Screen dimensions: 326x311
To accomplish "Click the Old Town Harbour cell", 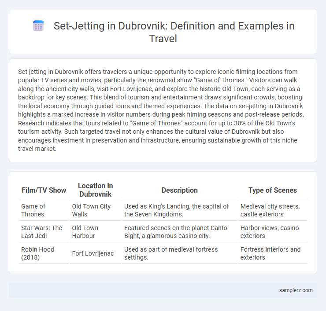I will 95,232.
